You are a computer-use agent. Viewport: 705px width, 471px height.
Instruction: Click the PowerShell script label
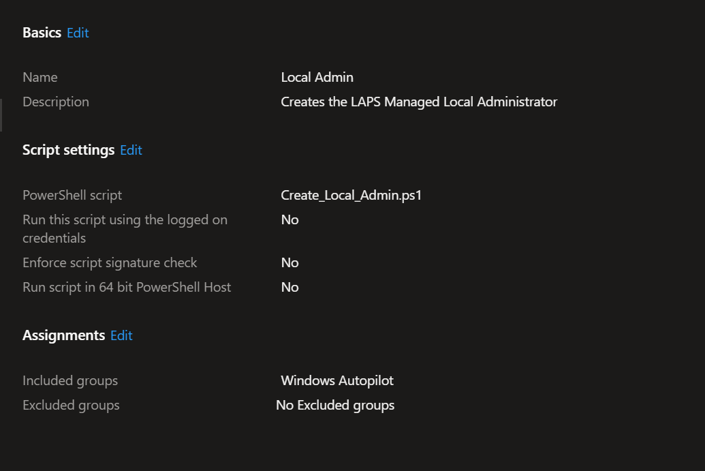[x=72, y=195]
